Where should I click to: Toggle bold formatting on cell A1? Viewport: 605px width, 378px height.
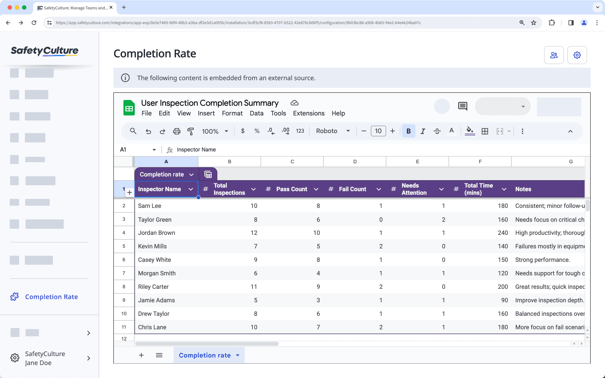pyautogui.click(x=408, y=131)
